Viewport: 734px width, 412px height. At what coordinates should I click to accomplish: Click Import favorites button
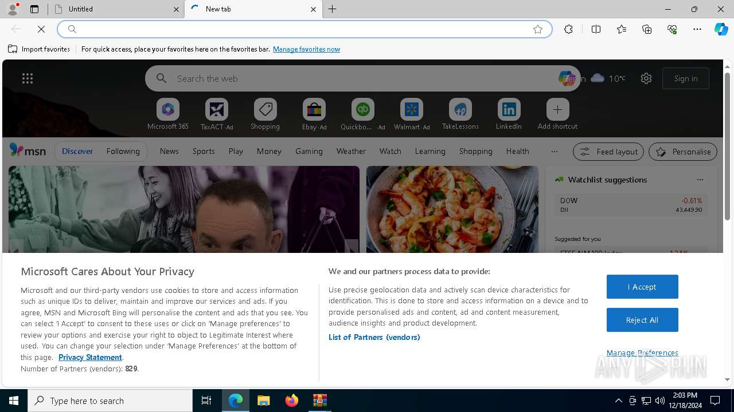(39, 49)
